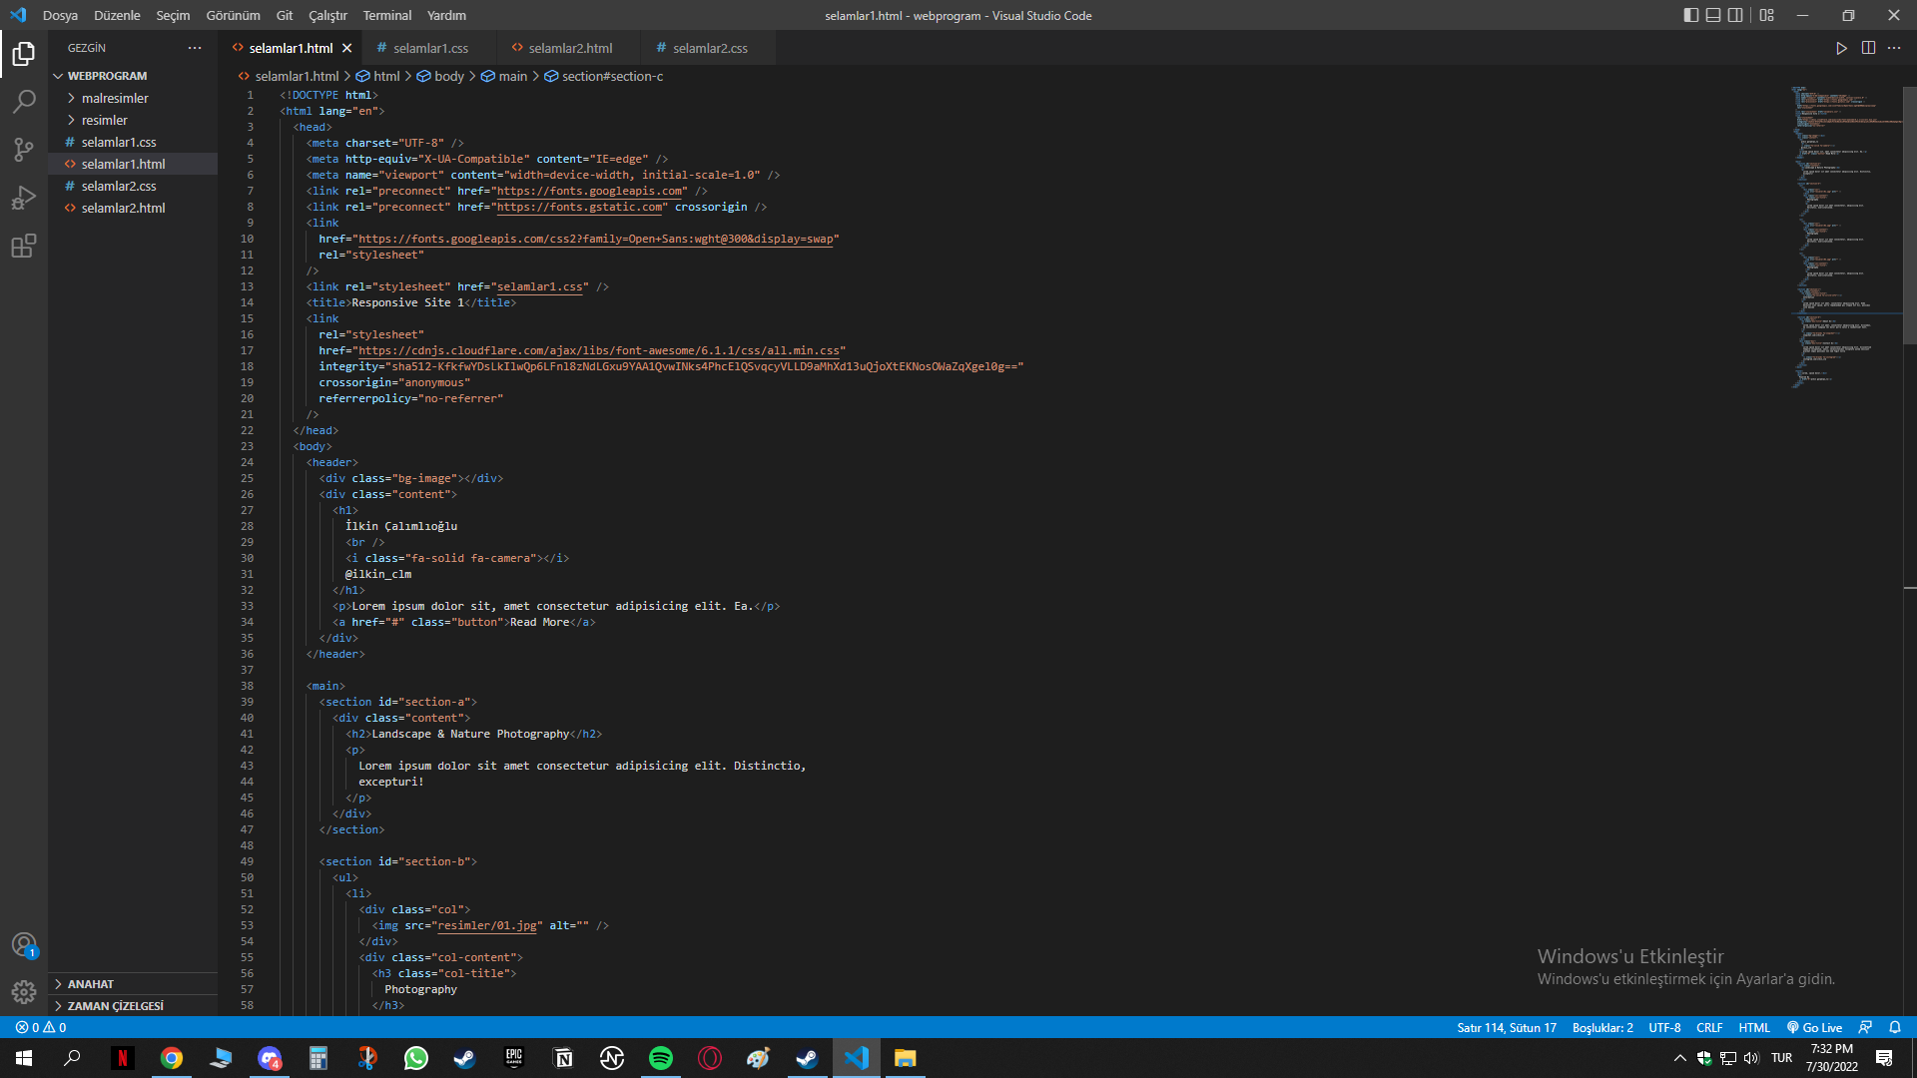Switch to the selamlar2.html tab
Image resolution: width=1917 pixels, height=1078 pixels.
click(569, 48)
